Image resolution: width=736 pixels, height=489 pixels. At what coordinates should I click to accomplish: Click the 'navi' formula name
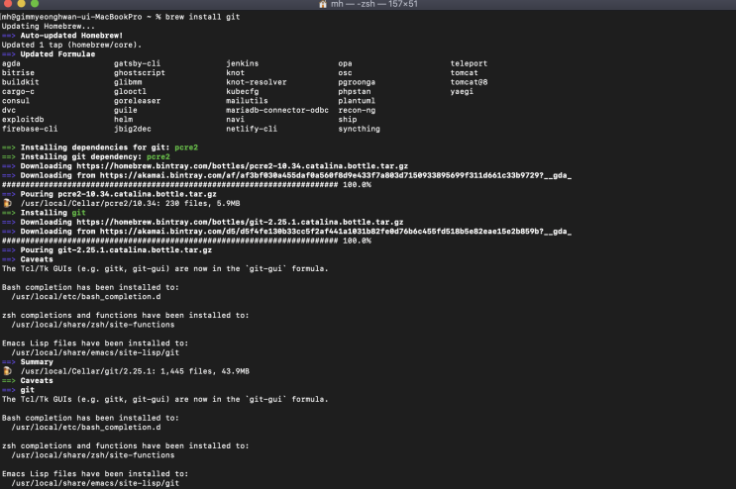point(235,120)
